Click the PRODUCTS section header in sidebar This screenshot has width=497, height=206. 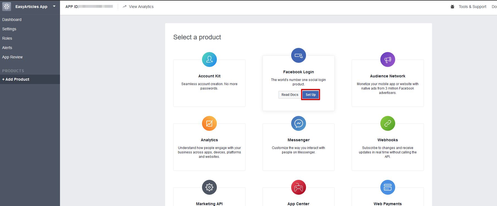13,71
